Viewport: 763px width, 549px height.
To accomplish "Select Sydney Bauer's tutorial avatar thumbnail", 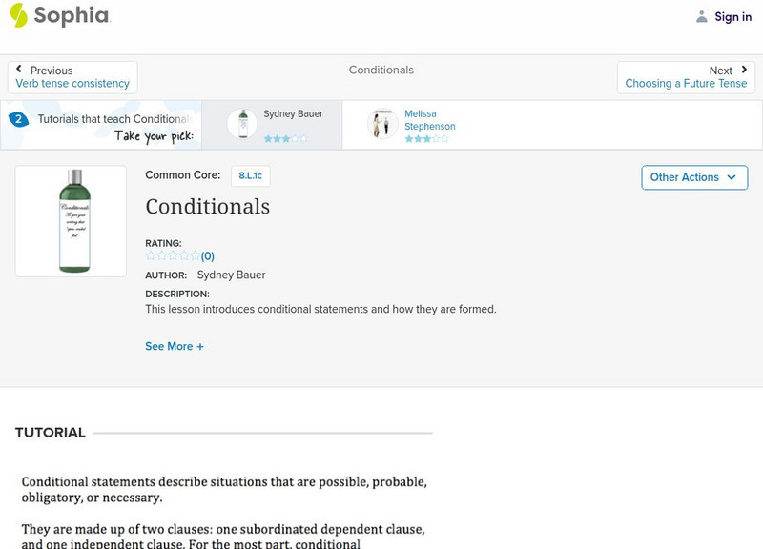I will tap(242, 124).
